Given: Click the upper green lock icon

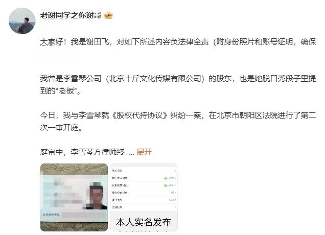Looking at the screenshot, I should (166, 178).
